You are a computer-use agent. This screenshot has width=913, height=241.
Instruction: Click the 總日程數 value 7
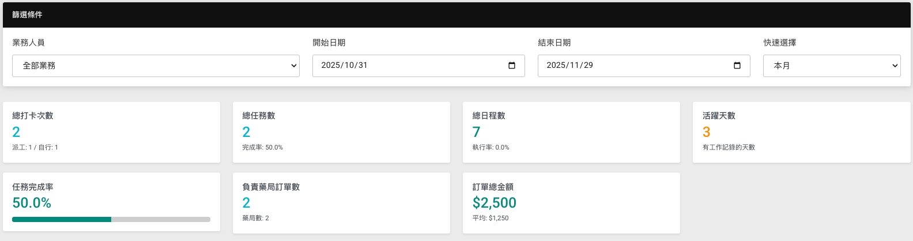tap(476, 132)
